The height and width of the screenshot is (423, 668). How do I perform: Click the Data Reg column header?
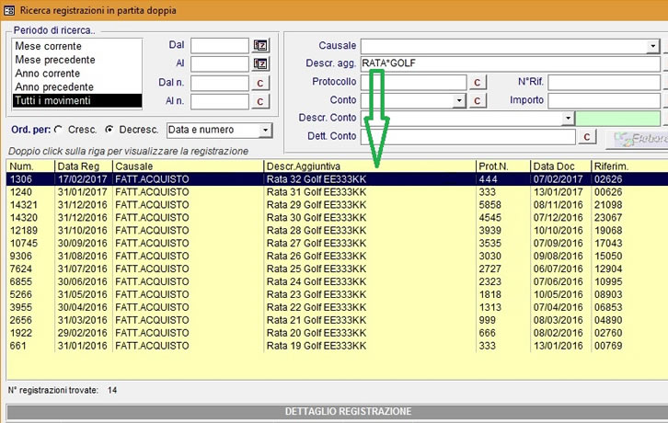[84, 166]
